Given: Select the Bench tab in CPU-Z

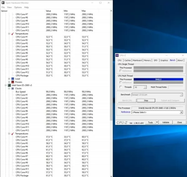Looking at the screenshot, I should 173,60.
